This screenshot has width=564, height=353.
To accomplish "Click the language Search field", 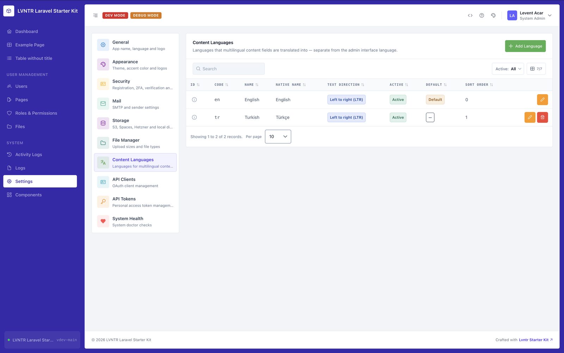I will point(228,69).
